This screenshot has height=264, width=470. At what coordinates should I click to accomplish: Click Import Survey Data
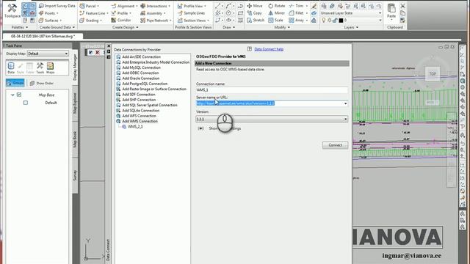pyautogui.click(x=57, y=6)
